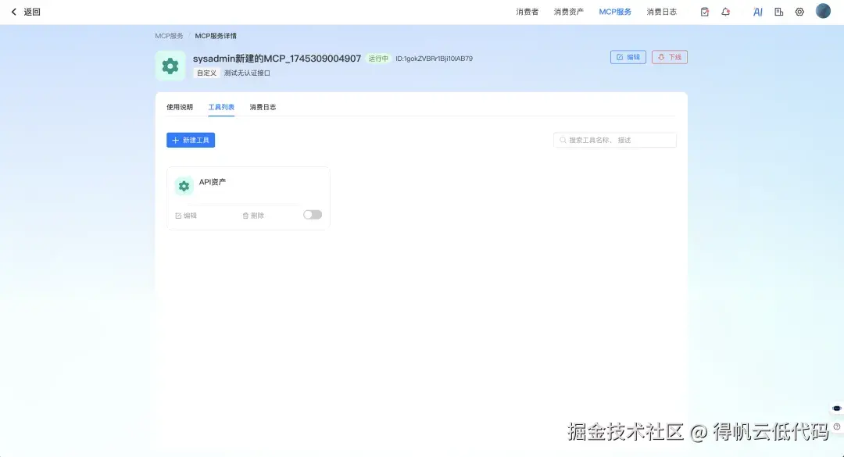Click the 运行中 status badge
844x457 pixels.
click(378, 58)
